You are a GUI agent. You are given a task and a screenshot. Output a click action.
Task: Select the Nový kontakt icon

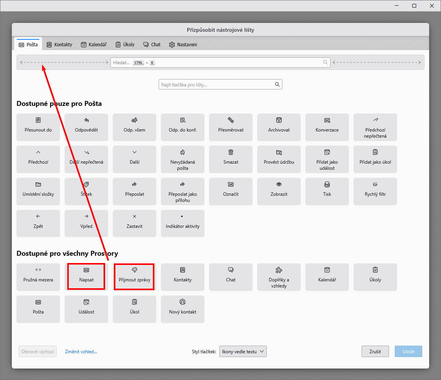(x=183, y=302)
